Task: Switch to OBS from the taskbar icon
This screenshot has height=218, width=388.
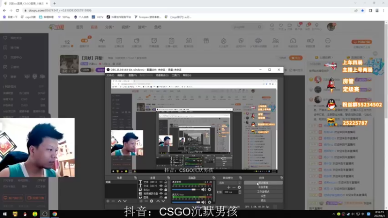Action: 45,214
